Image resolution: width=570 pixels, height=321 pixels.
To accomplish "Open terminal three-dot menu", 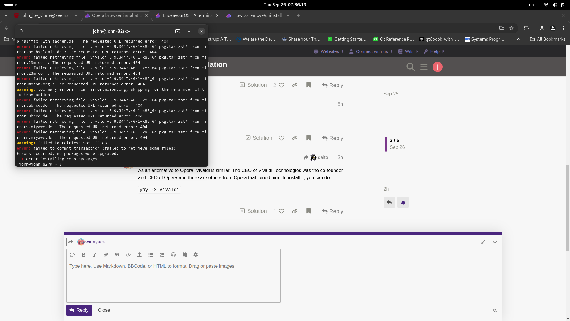I will click(x=190, y=31).
